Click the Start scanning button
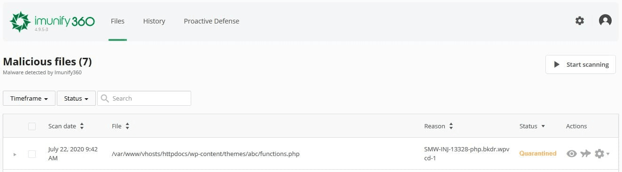 (581, 64)
